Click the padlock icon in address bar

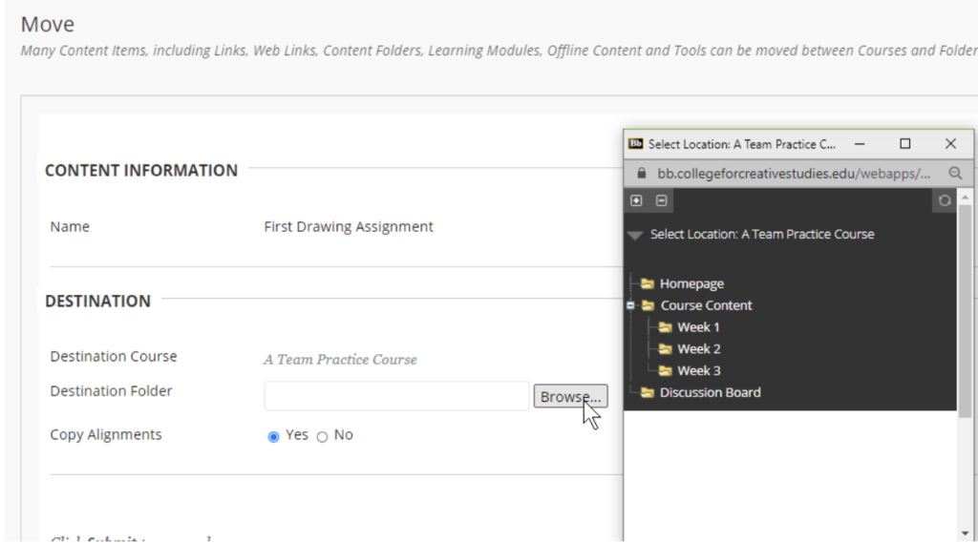pyautogui.click(x=642, y=174)
